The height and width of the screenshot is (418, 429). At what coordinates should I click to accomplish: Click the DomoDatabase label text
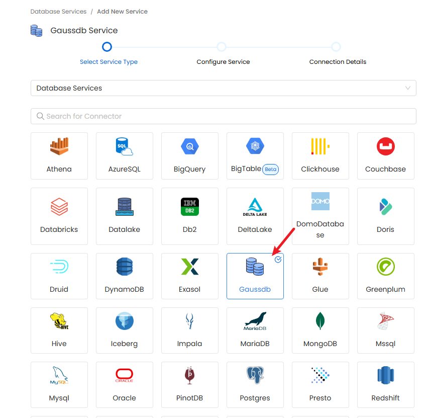pyautogui.click(x=320, y=229)
